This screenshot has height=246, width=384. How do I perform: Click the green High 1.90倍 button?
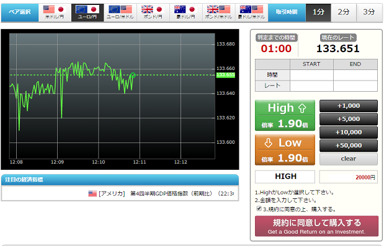point(285,115)
